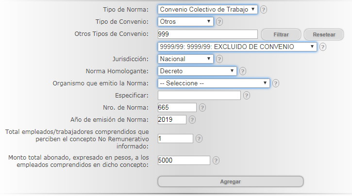The height and width of the screenshot is (196, 352).
Task: Click help icon next to Año de emisión
Action: pyautogui.click(x=192, y=119)
